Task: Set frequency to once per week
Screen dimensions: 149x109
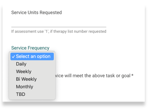Action: 32,71
